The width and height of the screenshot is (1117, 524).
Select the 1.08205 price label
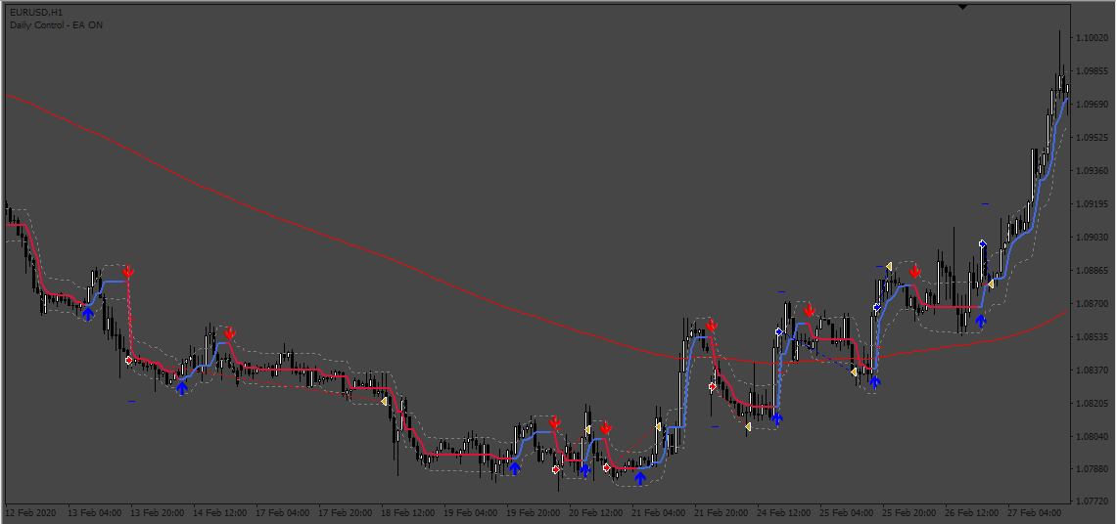1093,403
